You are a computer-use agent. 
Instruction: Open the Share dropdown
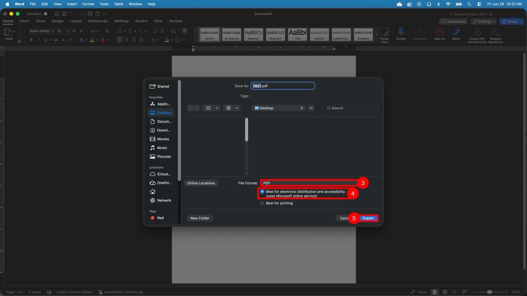(512, 22)
